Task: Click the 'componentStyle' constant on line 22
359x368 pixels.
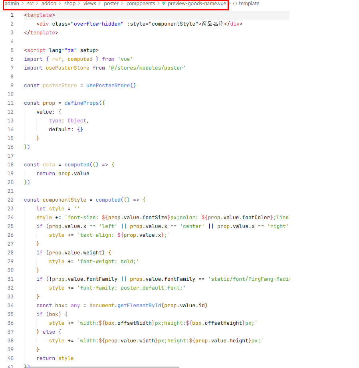Action: [x=64, y=200]
